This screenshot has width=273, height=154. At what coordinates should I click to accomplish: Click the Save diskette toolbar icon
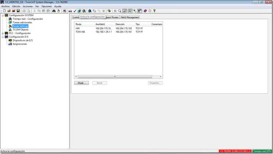(18, 11)
